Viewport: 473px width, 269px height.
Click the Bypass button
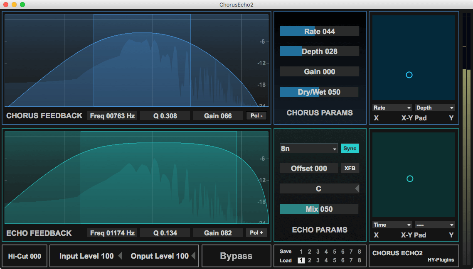236,256
